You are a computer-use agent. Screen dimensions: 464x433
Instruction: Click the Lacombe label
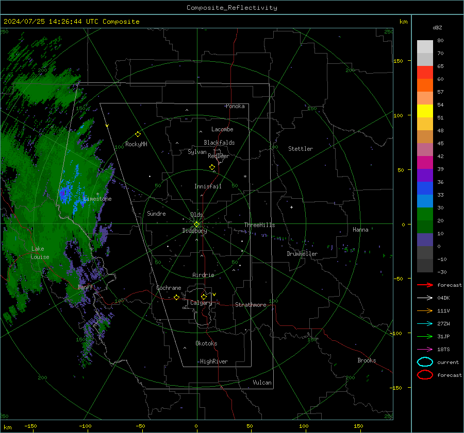point(222,129)
